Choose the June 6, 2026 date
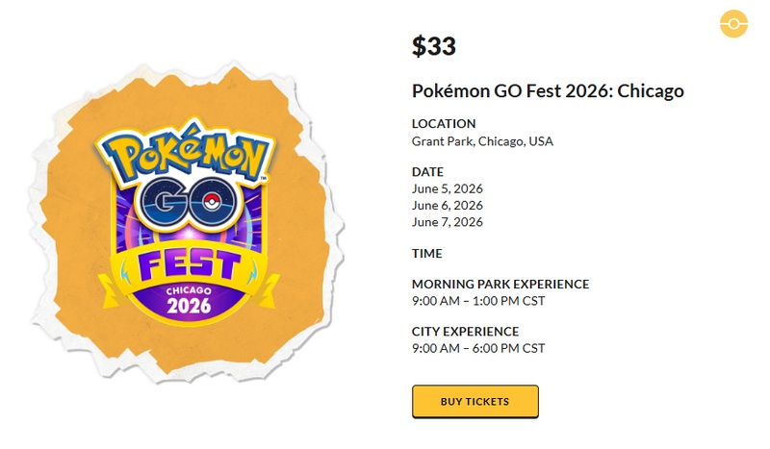 coord(448,205)
